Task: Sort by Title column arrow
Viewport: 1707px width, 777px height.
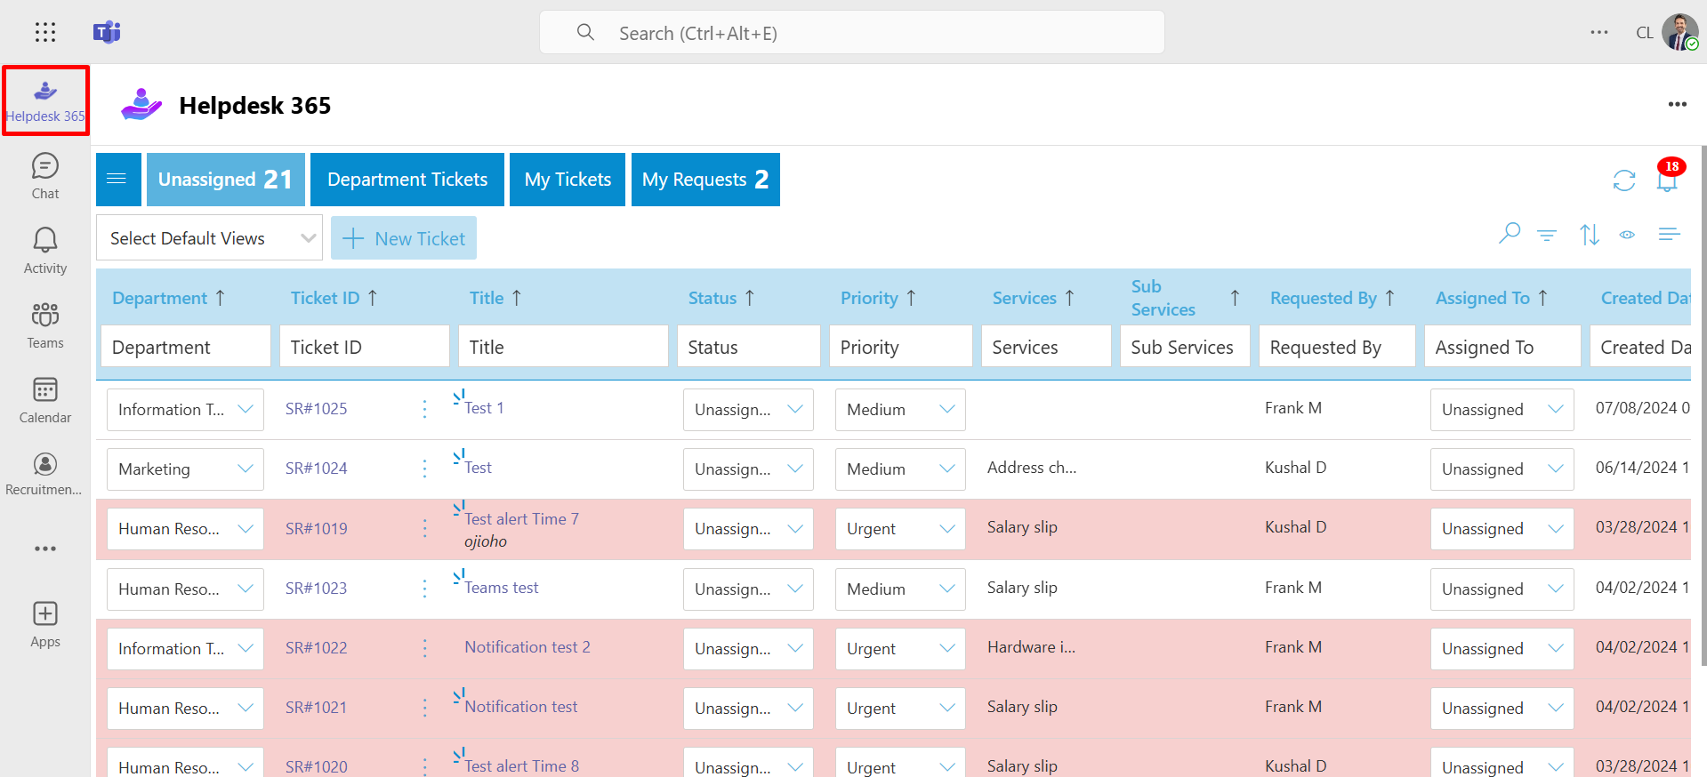Action: pos(516,298)
